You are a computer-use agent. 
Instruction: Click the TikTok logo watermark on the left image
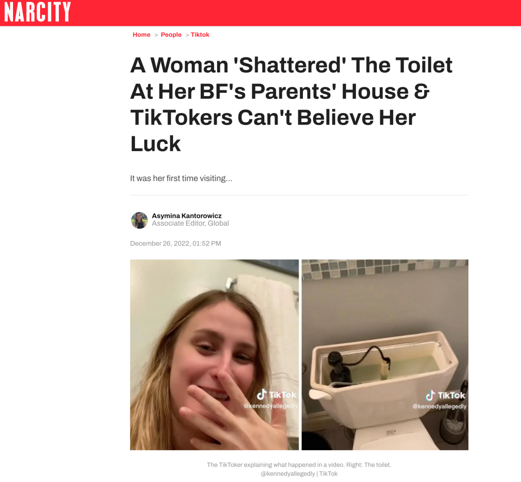click(x=276, y=395)
